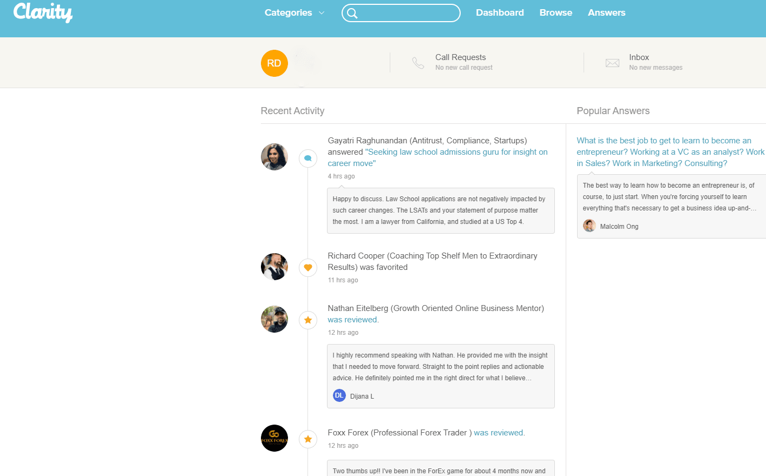Click the search magnifier icon
766x476 pixels.
coord(352,13)
